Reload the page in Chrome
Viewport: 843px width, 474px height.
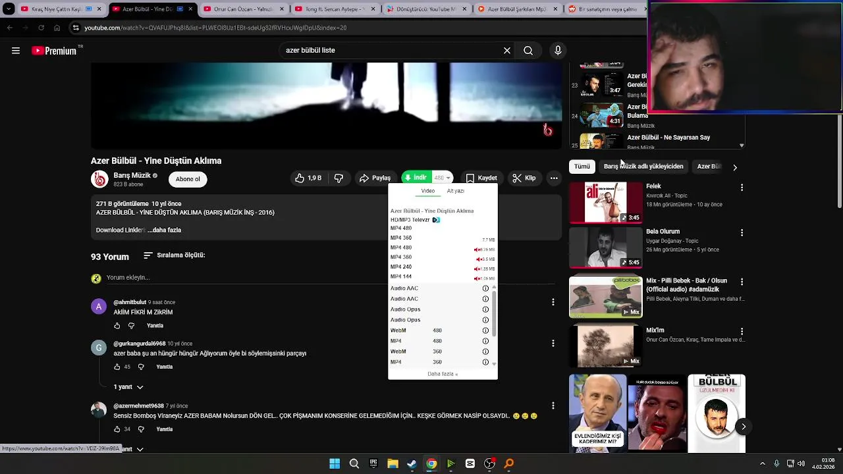(x=41, y=28)
